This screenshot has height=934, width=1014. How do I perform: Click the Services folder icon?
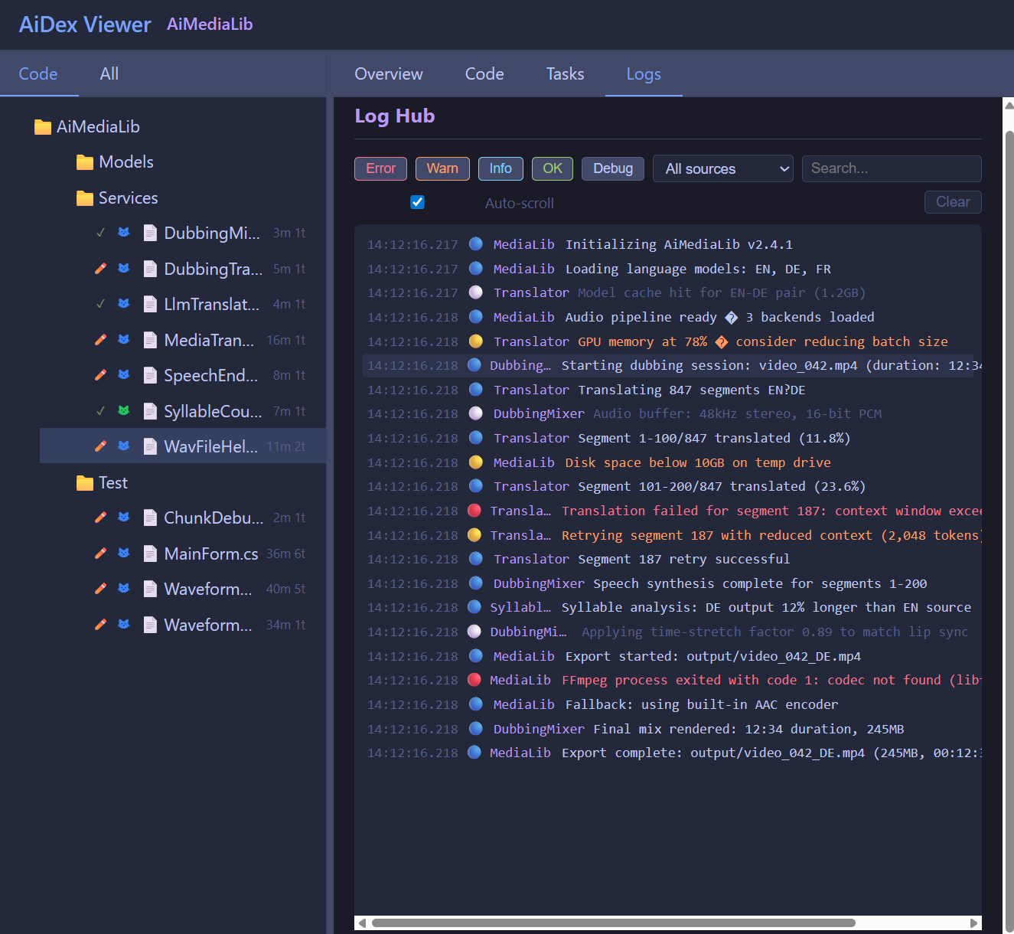[x=84, y=198]
